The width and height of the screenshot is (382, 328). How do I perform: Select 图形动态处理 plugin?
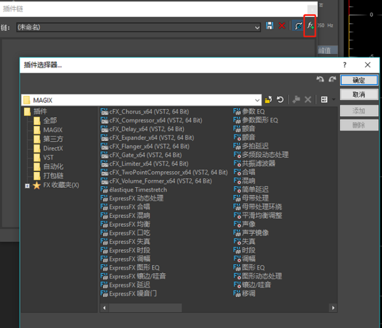[x=258, y=276]
